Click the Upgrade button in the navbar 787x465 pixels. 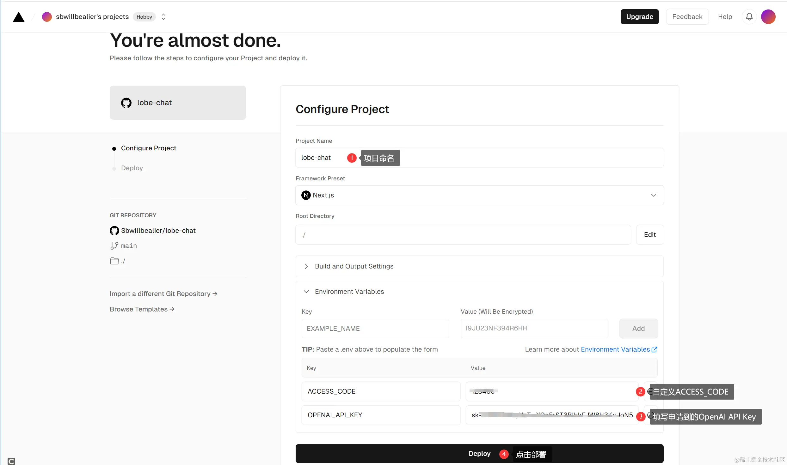coord(639,17)
